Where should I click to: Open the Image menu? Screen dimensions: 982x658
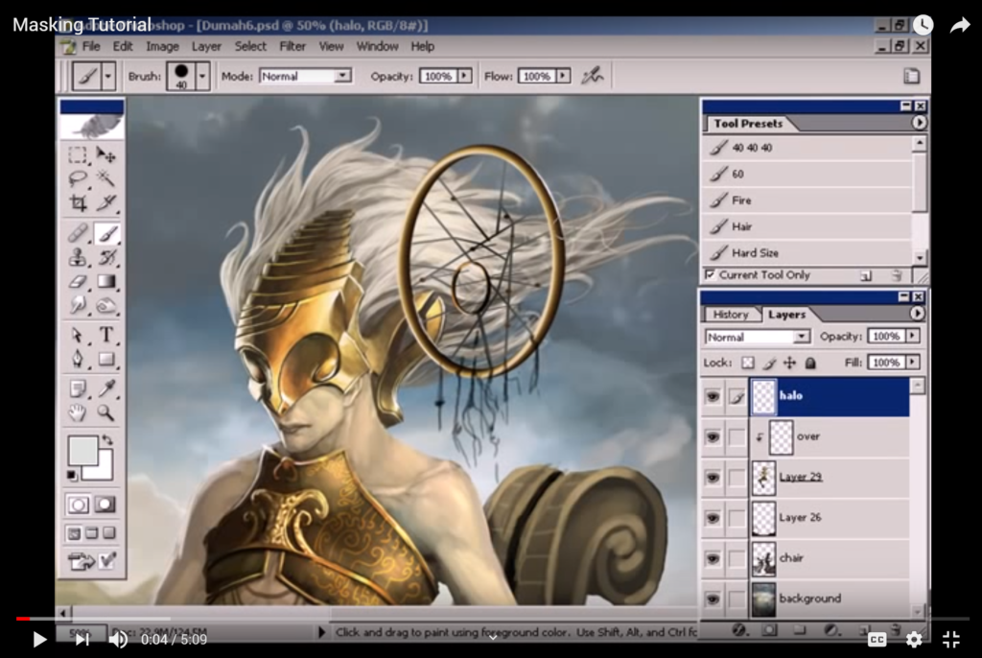(162, 46)
